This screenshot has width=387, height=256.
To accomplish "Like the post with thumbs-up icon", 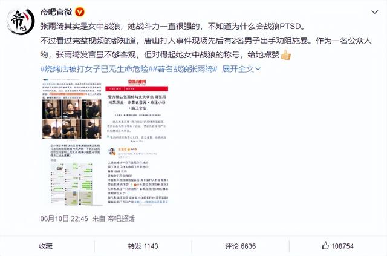I will click(x=325, y=246).
